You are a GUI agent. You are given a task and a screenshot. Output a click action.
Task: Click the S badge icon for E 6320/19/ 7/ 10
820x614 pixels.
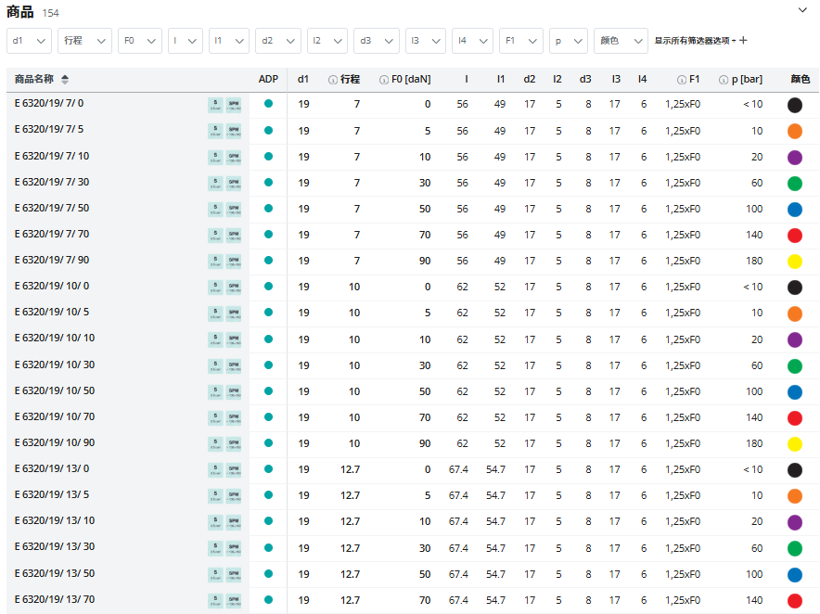point(215,157)
